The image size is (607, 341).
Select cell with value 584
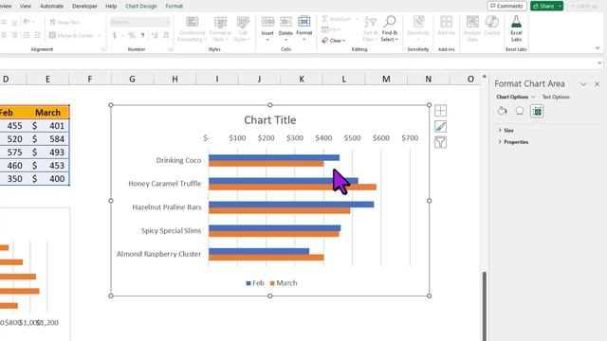tap(47, 139)
